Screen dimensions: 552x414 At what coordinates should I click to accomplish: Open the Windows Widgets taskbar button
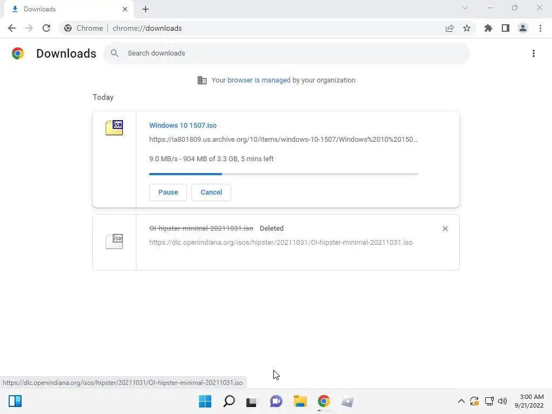point(15,401)
